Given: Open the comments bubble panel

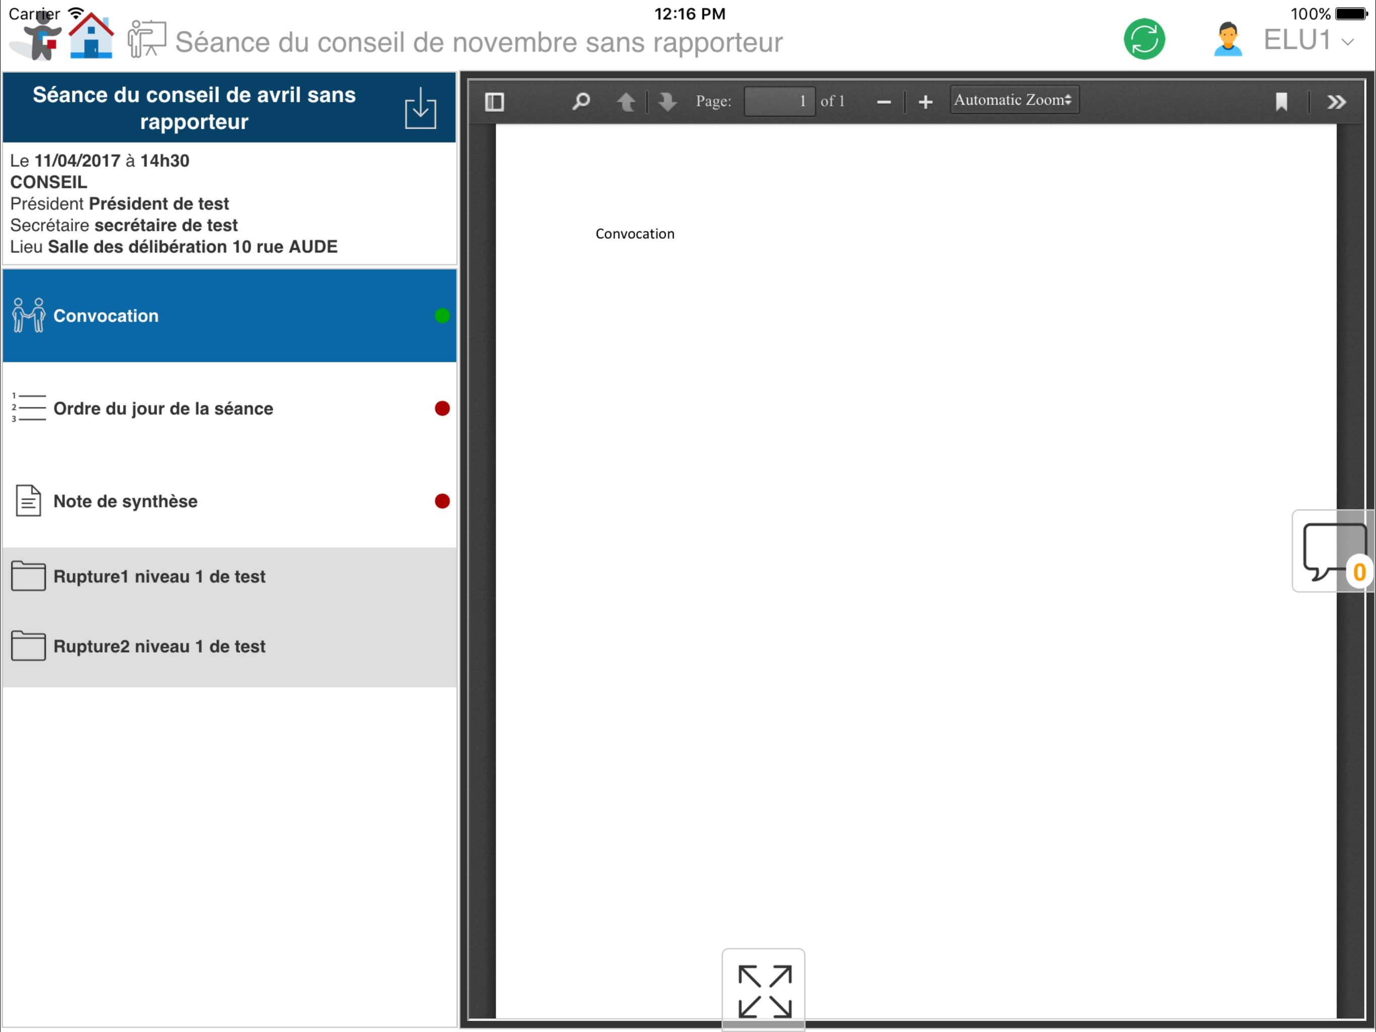Looking at the screenshot, I should pos(1333,551).
